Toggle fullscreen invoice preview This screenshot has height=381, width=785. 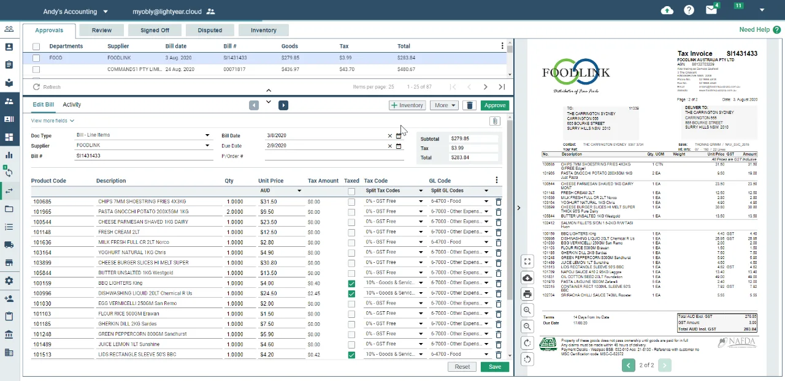(527, 262)
